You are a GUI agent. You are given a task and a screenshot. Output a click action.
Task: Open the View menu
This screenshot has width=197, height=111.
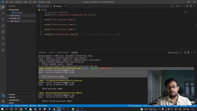pos(25,2)
